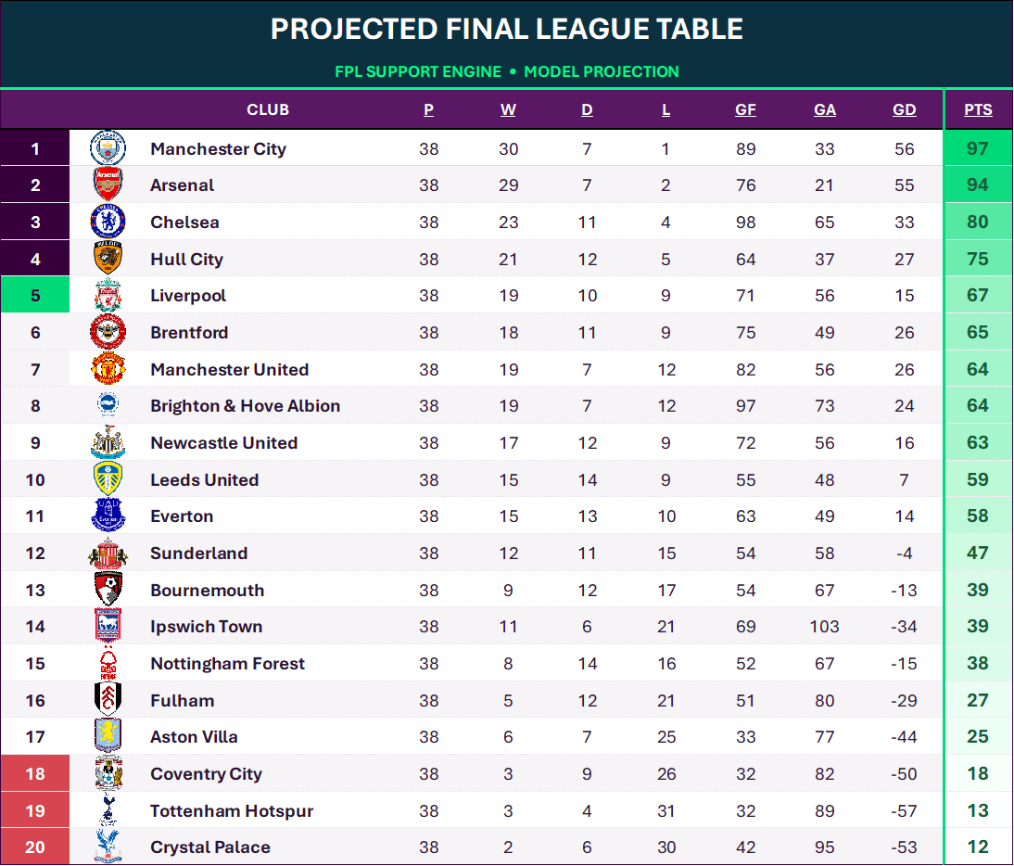
Task: Open the Nottingham Forest team name
Action: tap(227, 664)
